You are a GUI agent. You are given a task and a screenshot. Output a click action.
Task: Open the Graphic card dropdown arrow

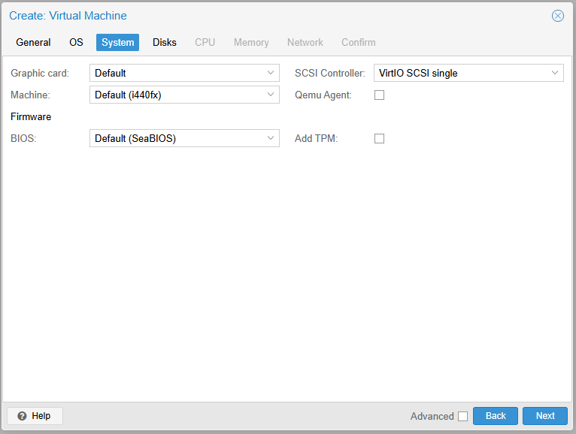point(271,73)
